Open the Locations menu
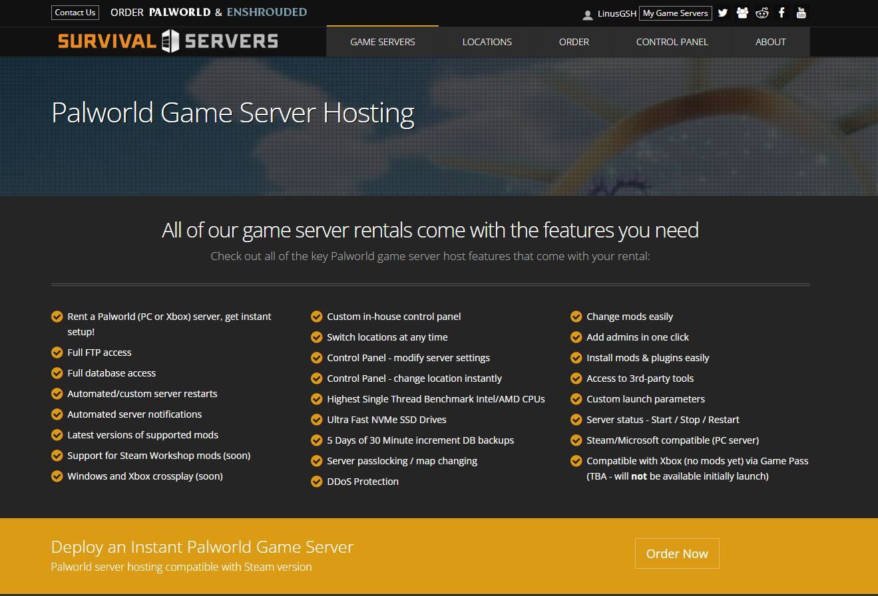Image resolution: width=878 pixels, height=596 pixels. pyautogui.click(x=487, y=42)
